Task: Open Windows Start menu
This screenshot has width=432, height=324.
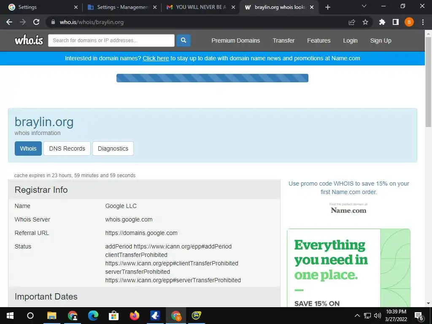Action: (x=10, y=316)
